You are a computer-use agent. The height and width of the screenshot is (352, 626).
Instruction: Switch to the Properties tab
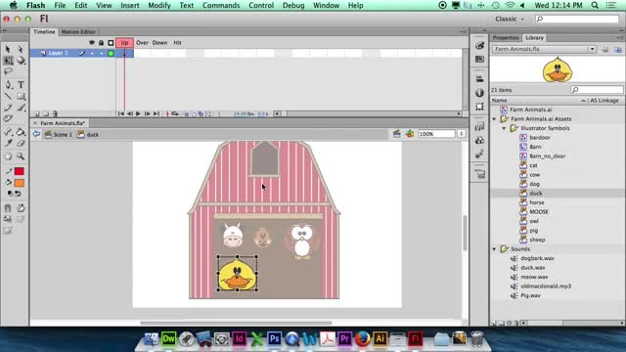506,37
